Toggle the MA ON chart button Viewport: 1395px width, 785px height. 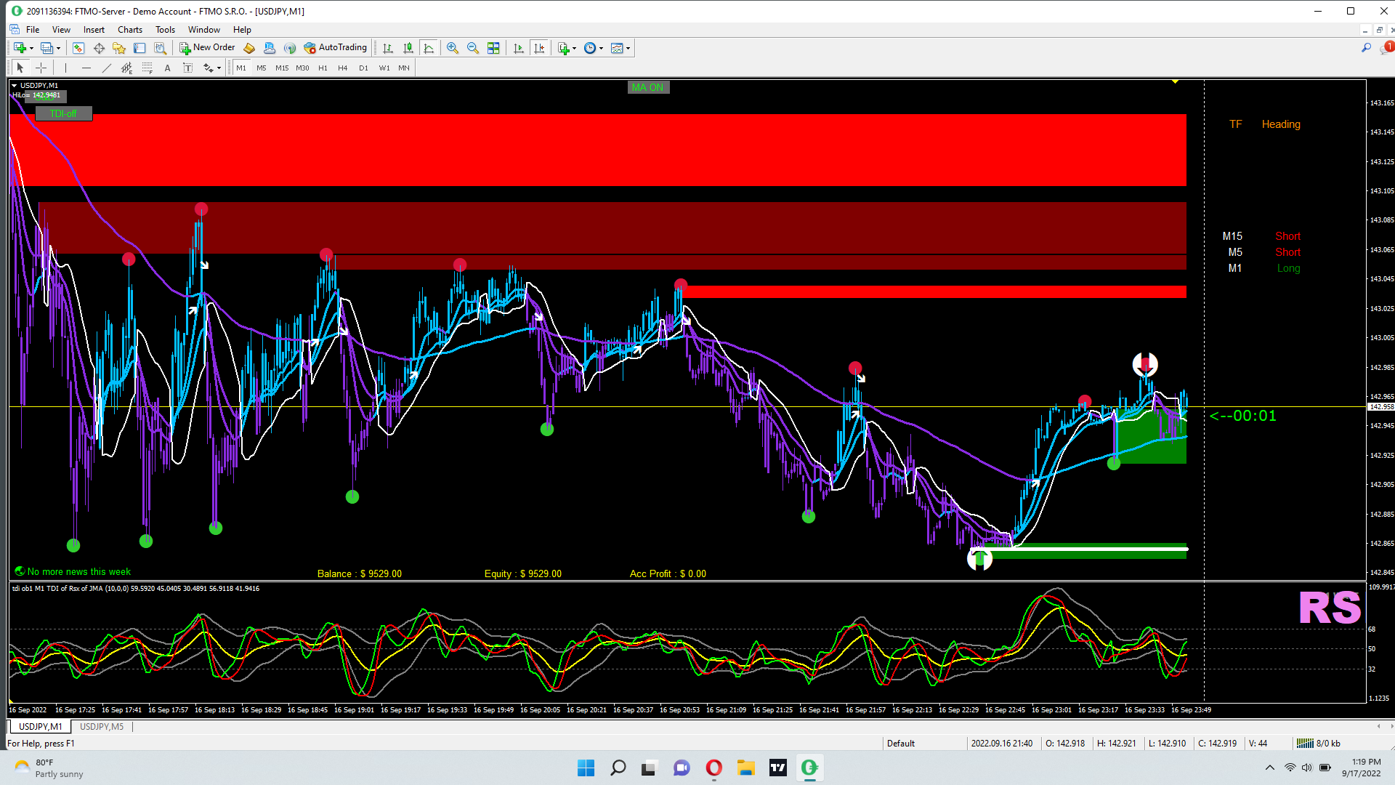[x=647, y=87]
